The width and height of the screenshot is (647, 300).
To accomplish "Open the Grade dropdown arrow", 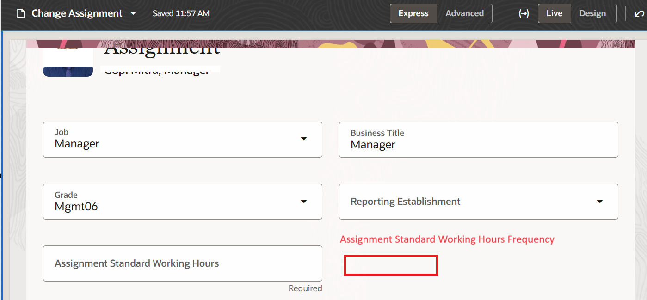I will [304, 201].
